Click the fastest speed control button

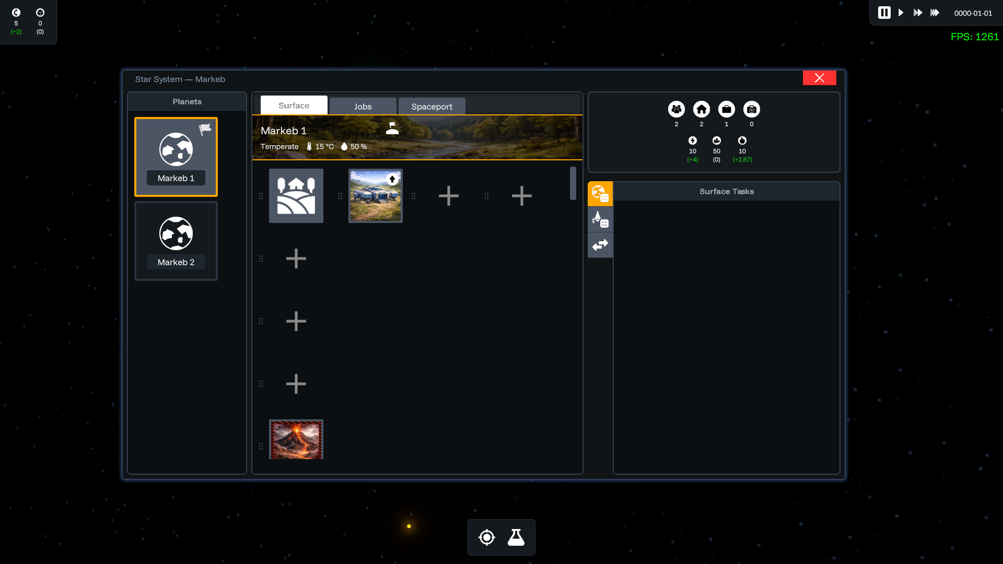935,13
